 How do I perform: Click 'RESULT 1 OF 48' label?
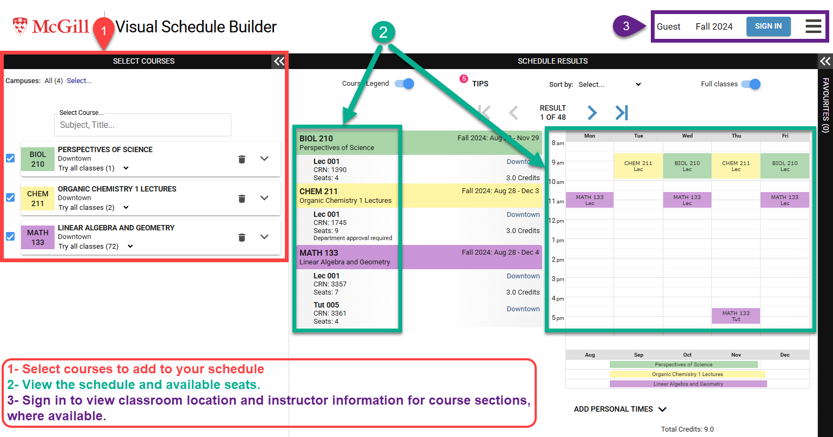[552, 113]
